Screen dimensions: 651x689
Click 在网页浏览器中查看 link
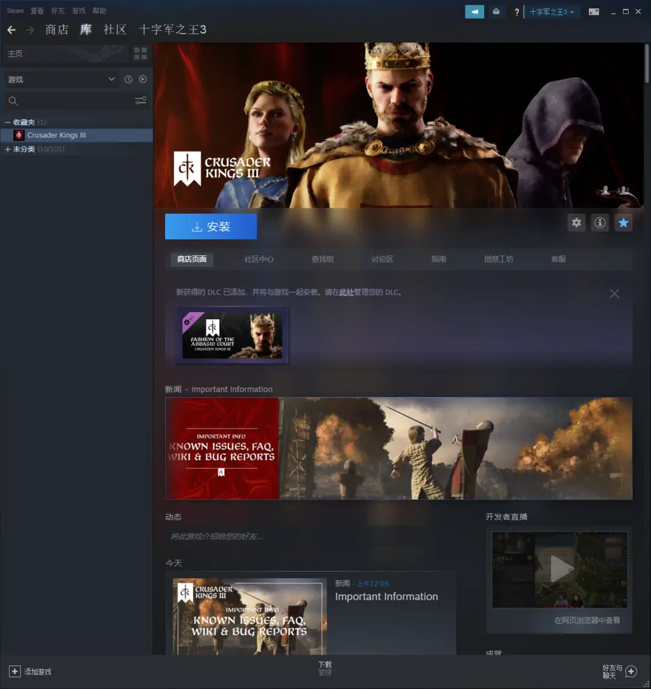point(587,620)
